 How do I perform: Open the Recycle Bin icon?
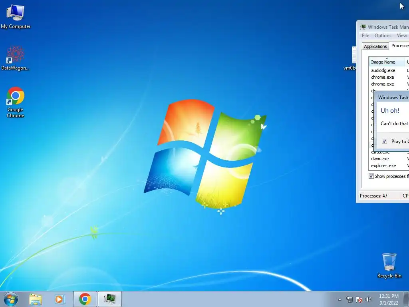tap(389, 265)
